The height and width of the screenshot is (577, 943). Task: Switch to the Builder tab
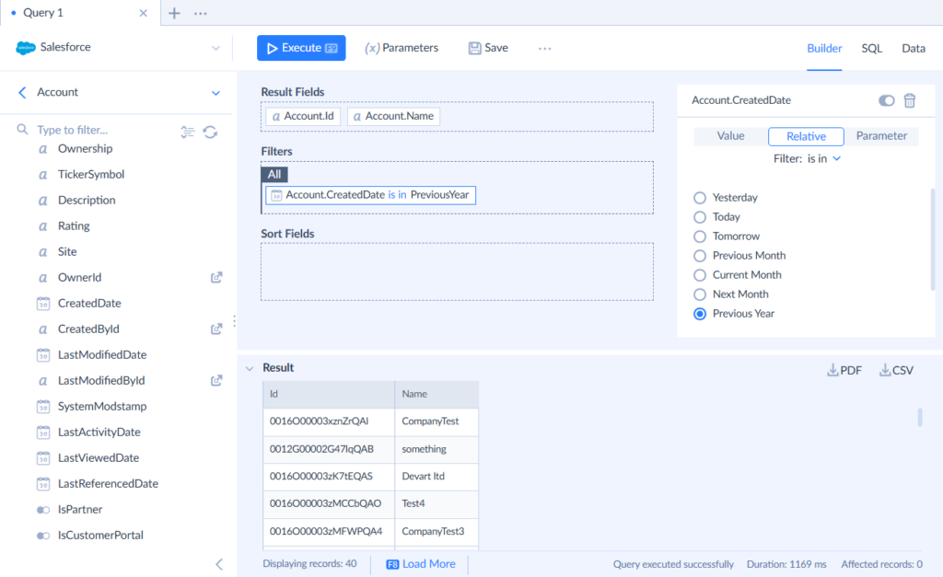[824, 48]
